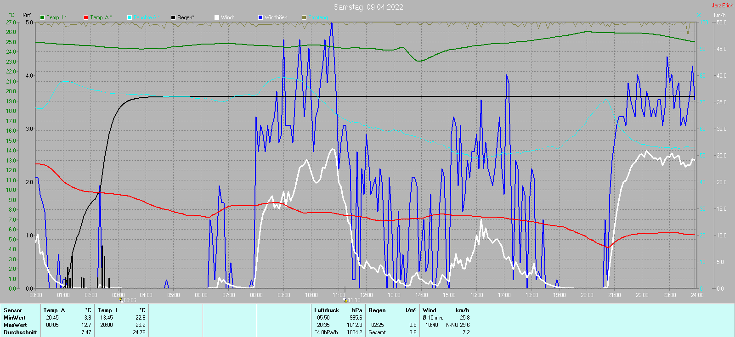Click the Luftdruck maximum value 1012.3
Image resolution: width=735 pixels, height=337 pixels.
click(x=355, y=325)
